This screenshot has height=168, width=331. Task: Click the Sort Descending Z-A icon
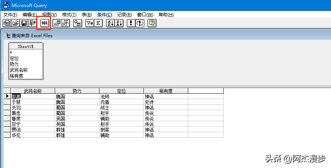(119, 23)
